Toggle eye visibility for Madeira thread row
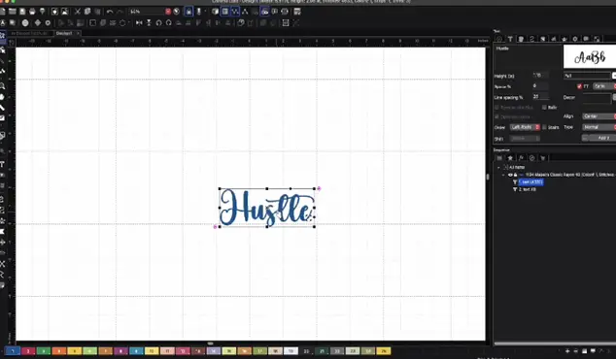Image resolution: width=616 pixels, height=359 pixels. 510,175
